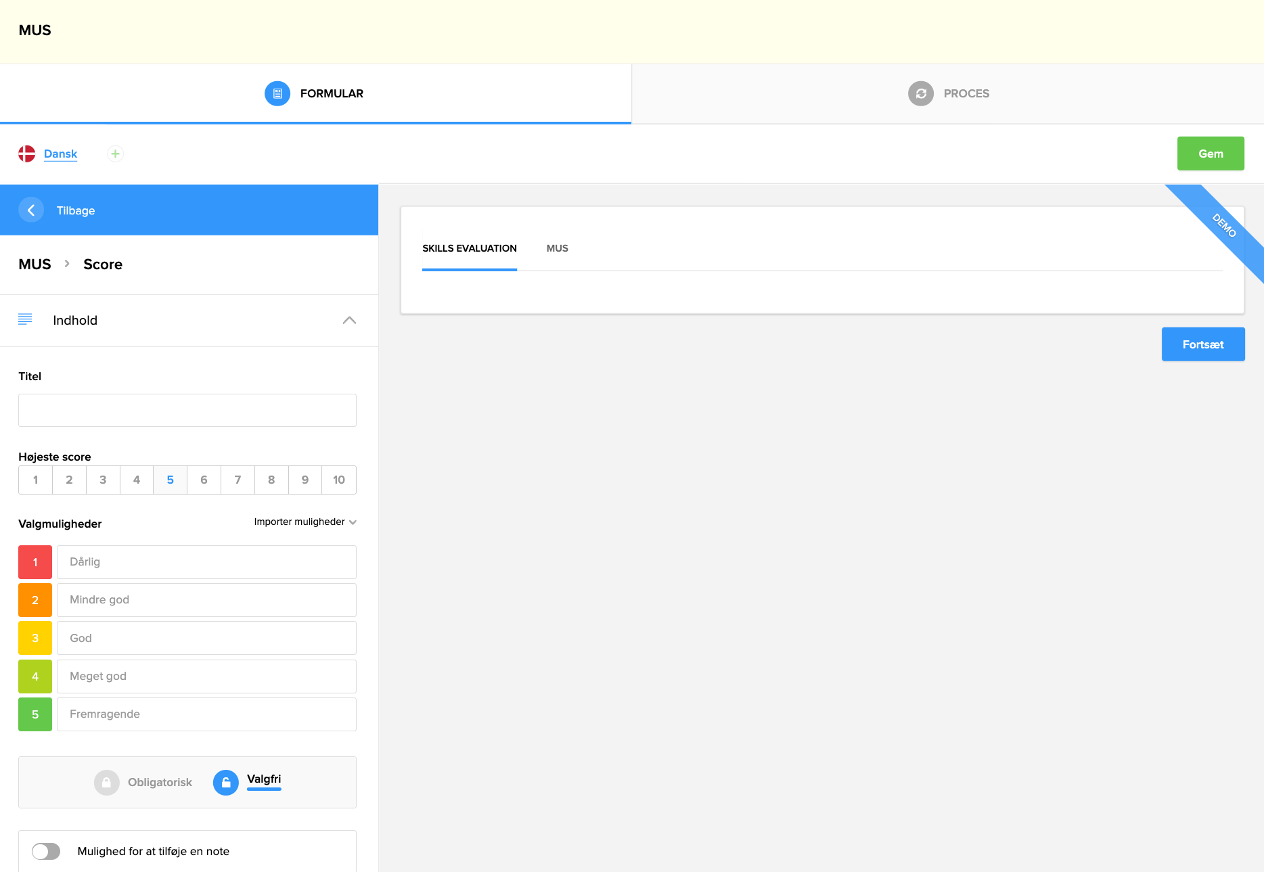
Task: Select Obligatorisk requirement option
Action: tap(160, 783)
